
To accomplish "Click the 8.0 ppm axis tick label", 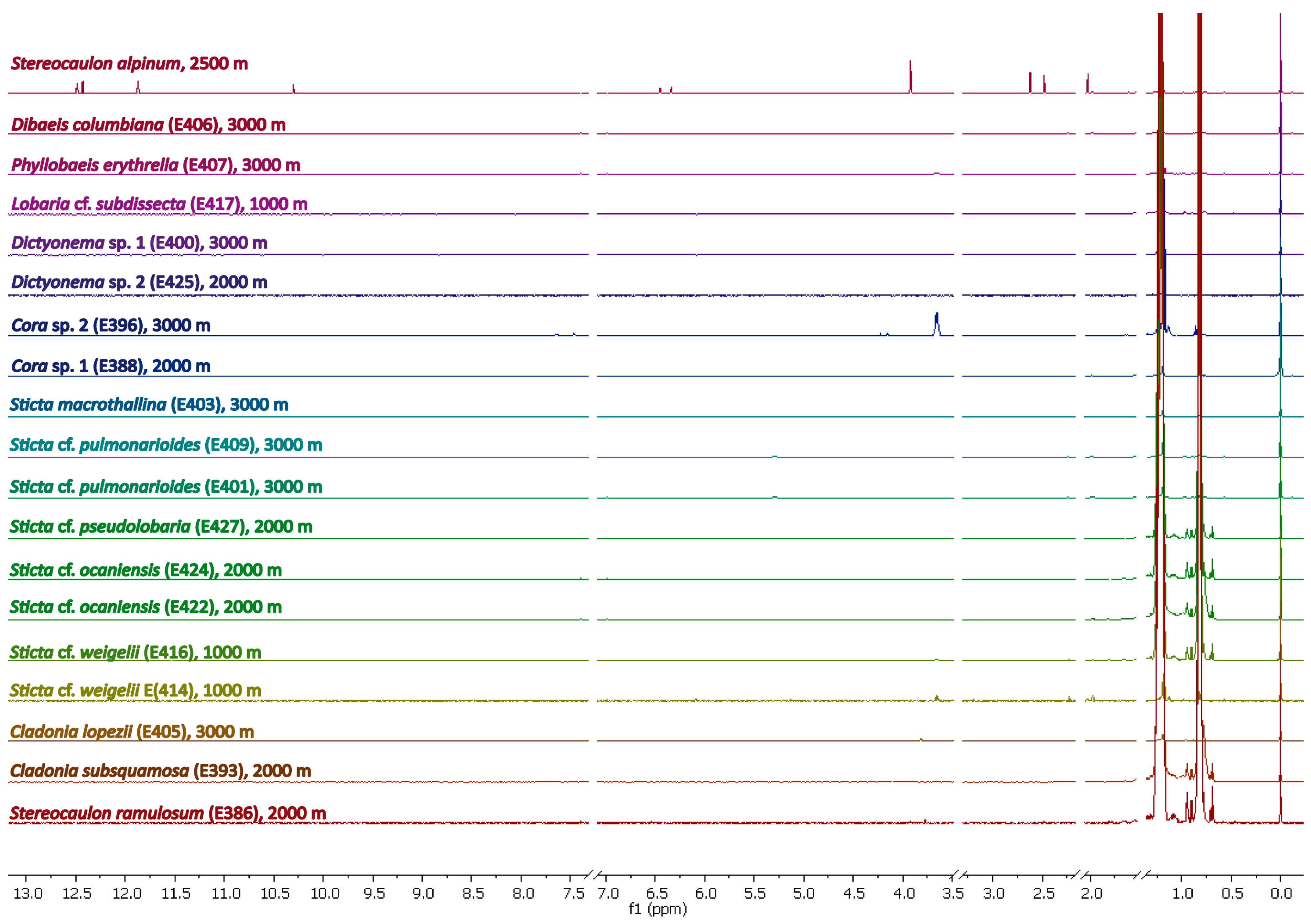I will pos(523,894).
